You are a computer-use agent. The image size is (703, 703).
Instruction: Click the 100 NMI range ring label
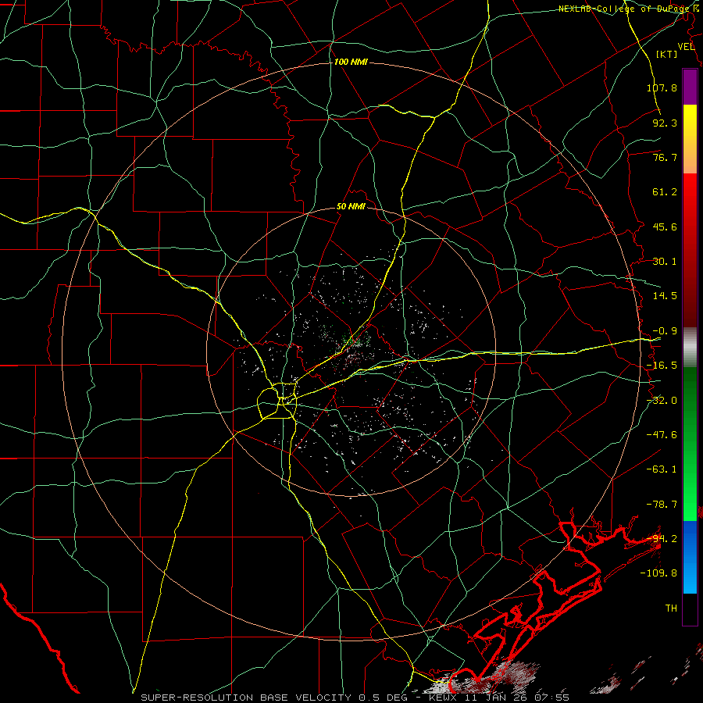351,62
